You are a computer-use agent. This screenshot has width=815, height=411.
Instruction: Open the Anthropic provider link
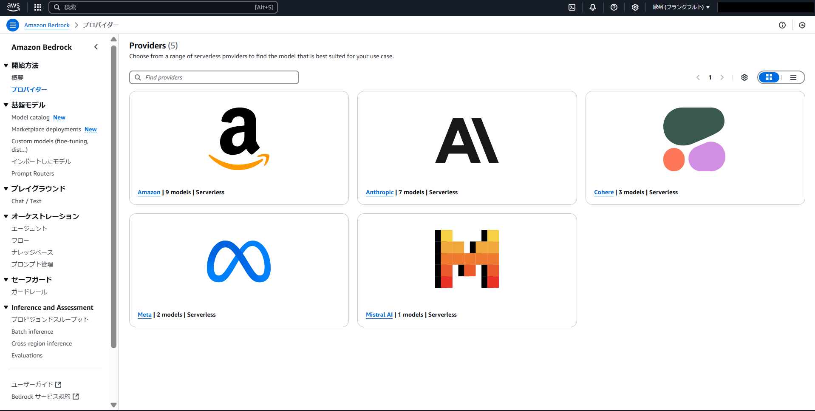(x=380, y=192)
